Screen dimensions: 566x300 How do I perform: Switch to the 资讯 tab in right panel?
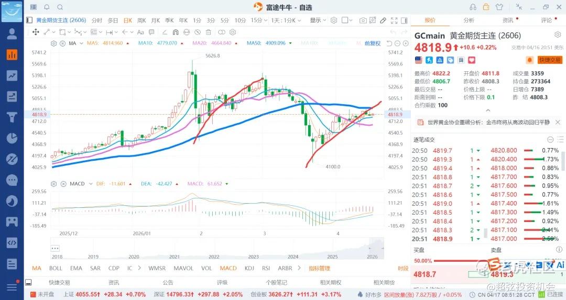point(508,20)
